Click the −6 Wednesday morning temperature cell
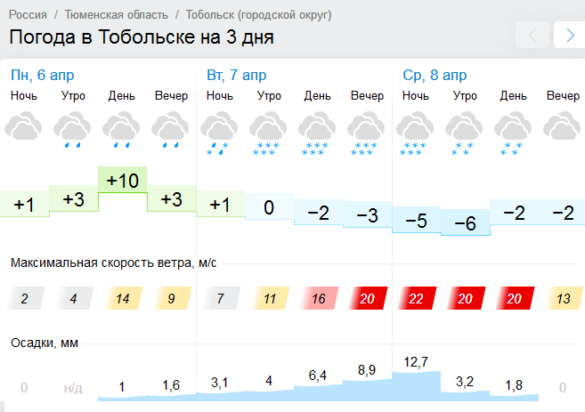This screenshot has height=412, width=585. 465,222
